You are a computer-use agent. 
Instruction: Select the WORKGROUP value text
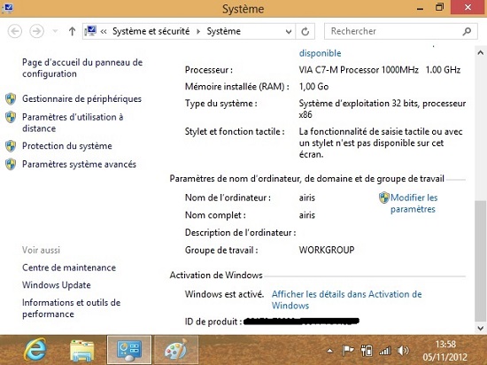[327, 250]
